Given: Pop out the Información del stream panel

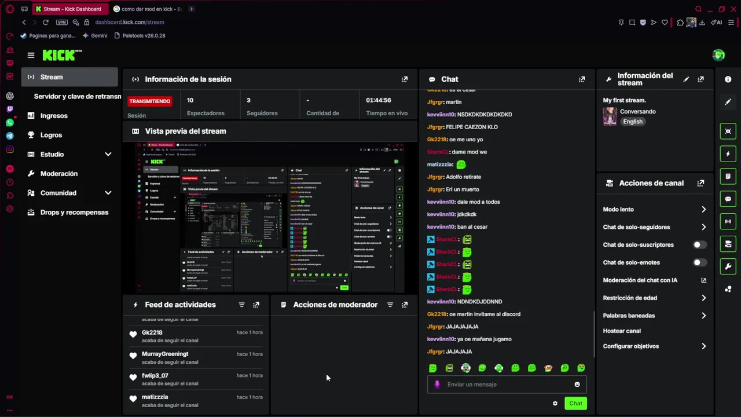Looking at the screenshot, I should click(x=700, y=79).
